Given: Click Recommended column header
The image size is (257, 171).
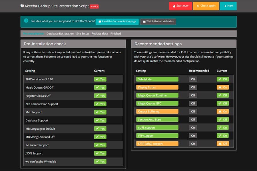Looking at the screenshot, I should coord(199,71).
